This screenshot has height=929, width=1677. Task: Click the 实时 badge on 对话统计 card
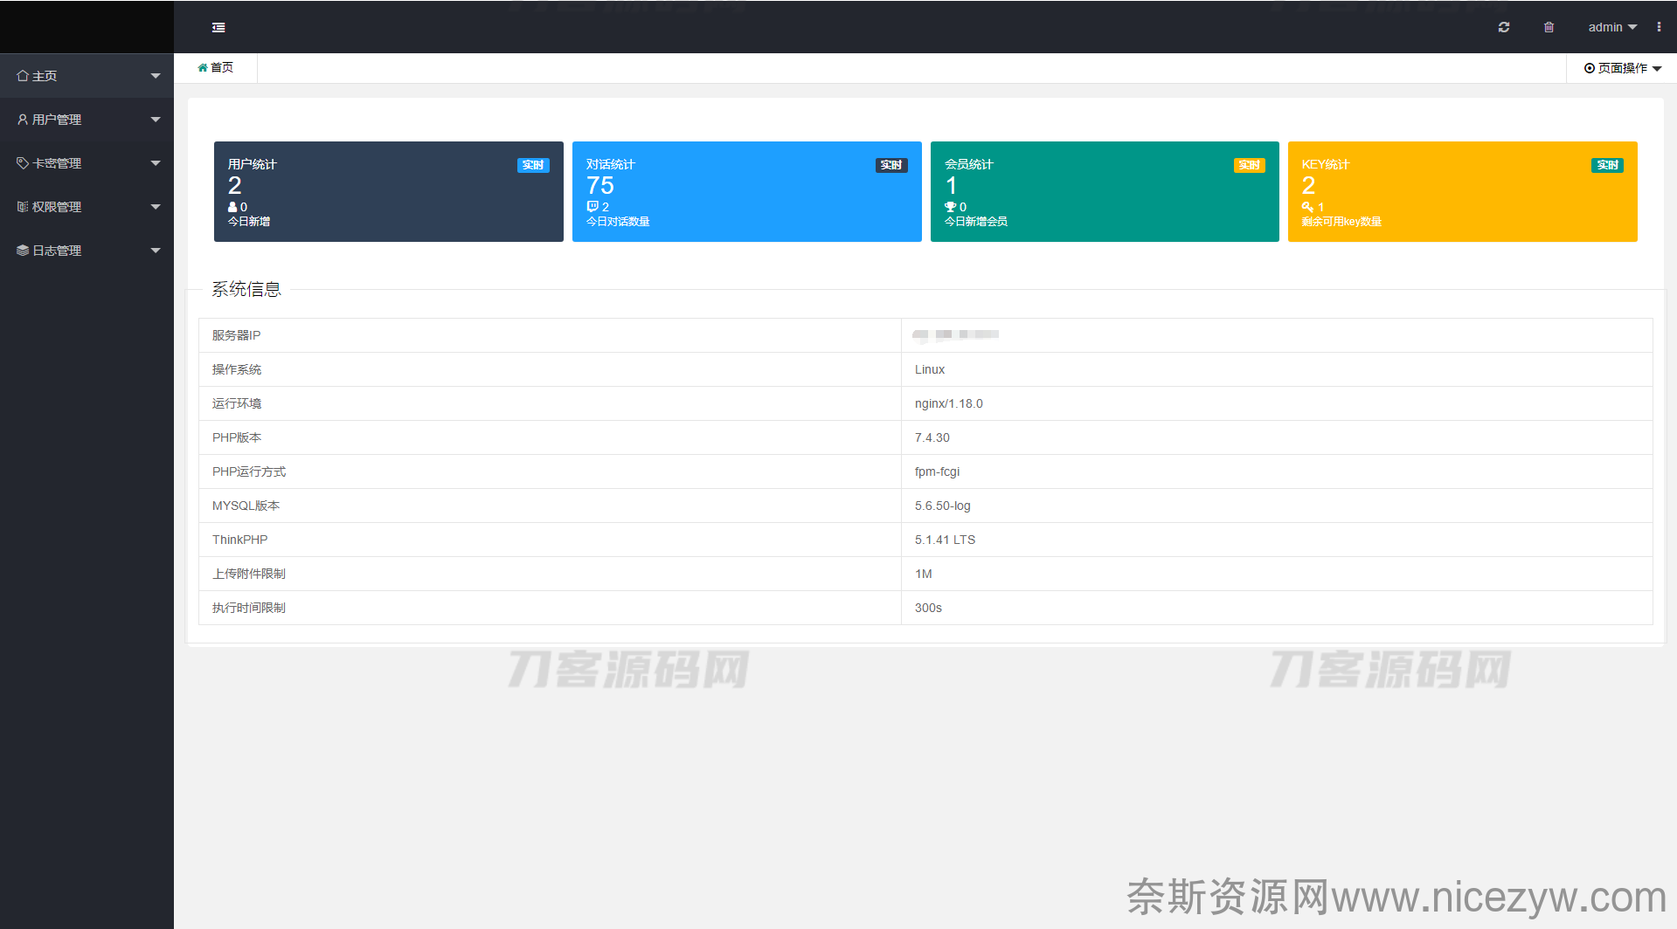pyautogui.click(x=891, y=165)
